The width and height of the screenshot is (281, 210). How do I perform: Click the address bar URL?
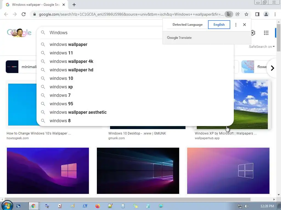(x=131, y=14)
